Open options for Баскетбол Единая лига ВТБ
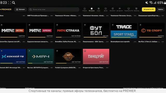The width and height of the screenshot is (166, 93). [24, 42]
